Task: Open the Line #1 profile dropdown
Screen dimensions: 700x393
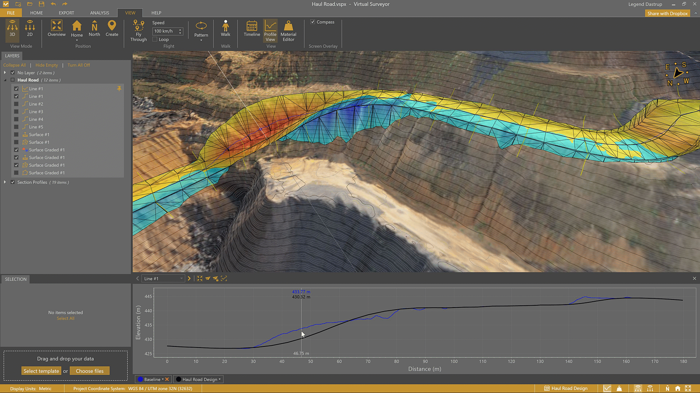Action: 181,279
